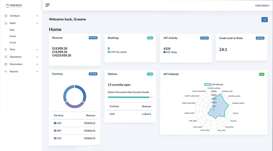The height and width of the screenshot is (151, 273).
Task: Click the Monthly badge on Revenue card
Action: click(x=93, y=38)
